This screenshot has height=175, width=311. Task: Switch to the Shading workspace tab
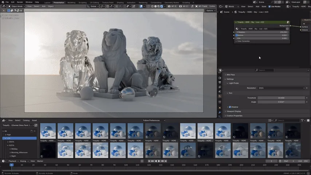pos(120,3)
